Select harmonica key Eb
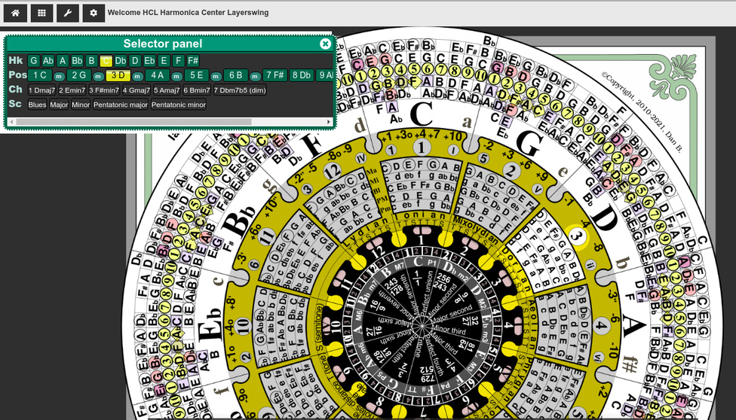The width and height of the screenshot is (736, 420). [150, 61]
